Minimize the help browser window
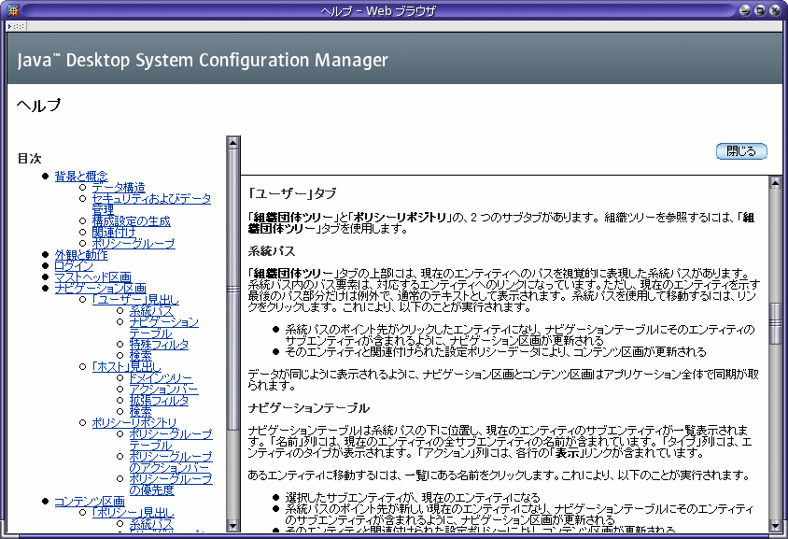Screen dimensions: 788x539 [745, 9]
